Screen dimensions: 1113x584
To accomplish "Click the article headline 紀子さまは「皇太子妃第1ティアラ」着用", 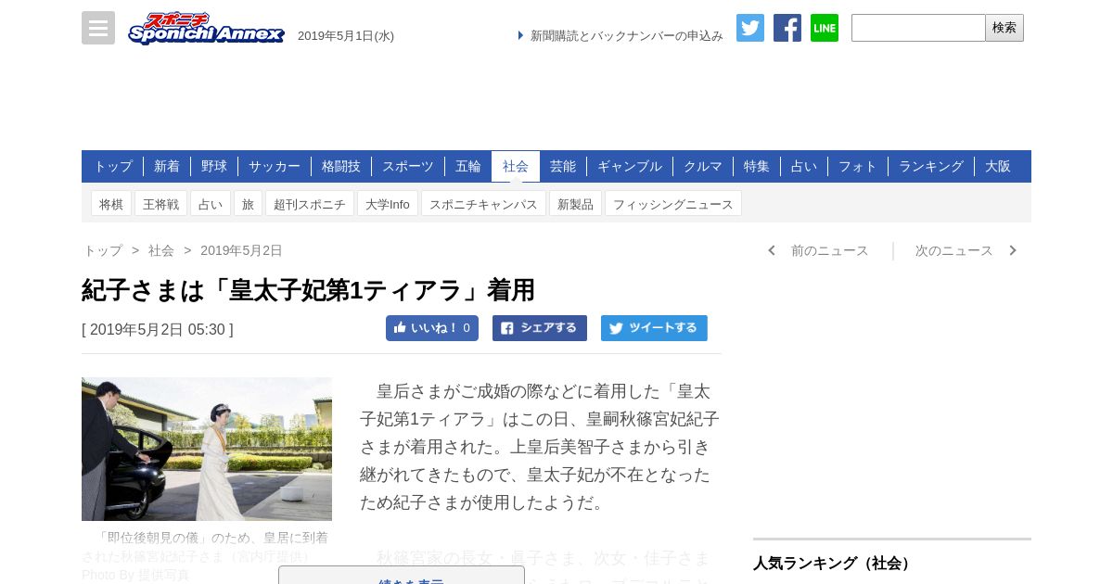I will point(309,290).
